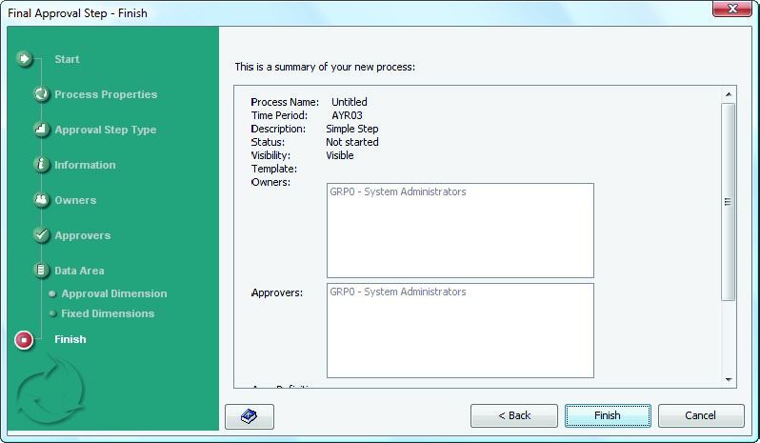Open the Process Properties step
Viewport: 760px width, 443px height.
(x=106, y=94)
